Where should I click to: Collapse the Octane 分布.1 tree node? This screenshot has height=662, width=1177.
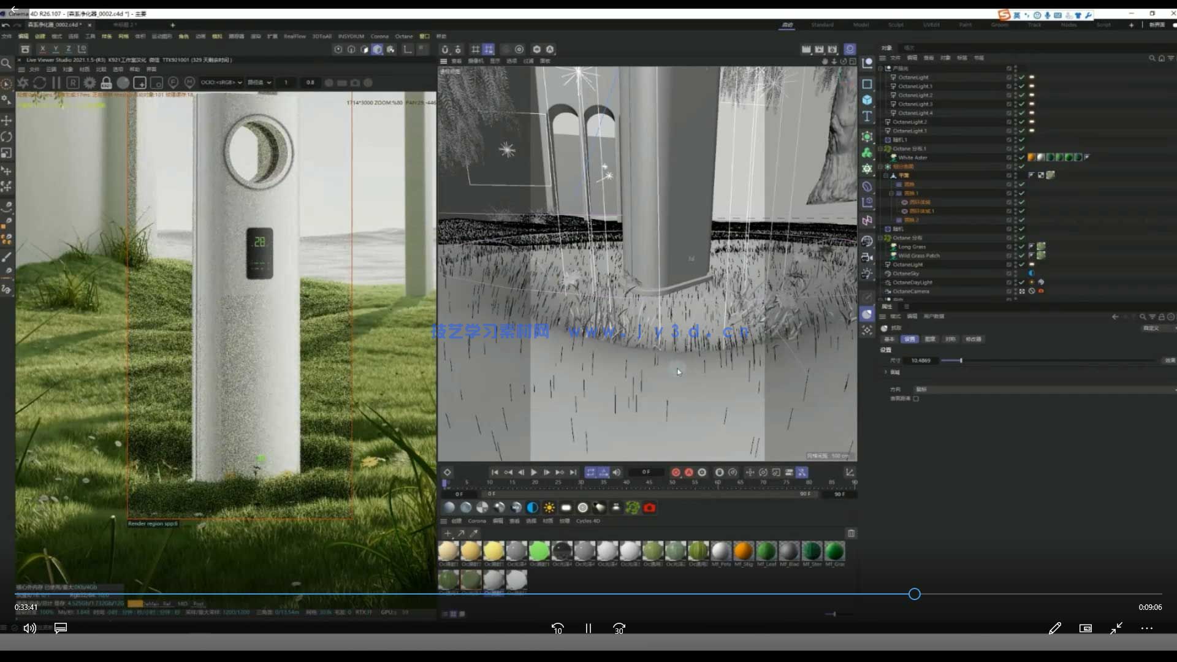point(881,149)
